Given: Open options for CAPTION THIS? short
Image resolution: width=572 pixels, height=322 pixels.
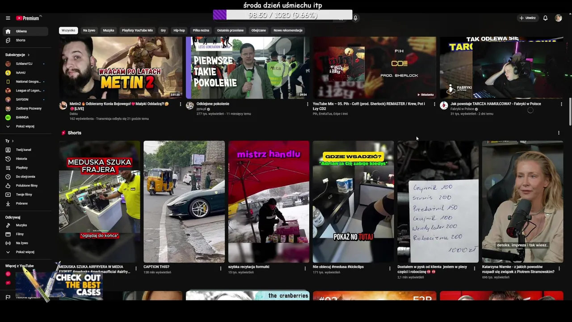Looking at the screenshot, I should coord(220,269).
